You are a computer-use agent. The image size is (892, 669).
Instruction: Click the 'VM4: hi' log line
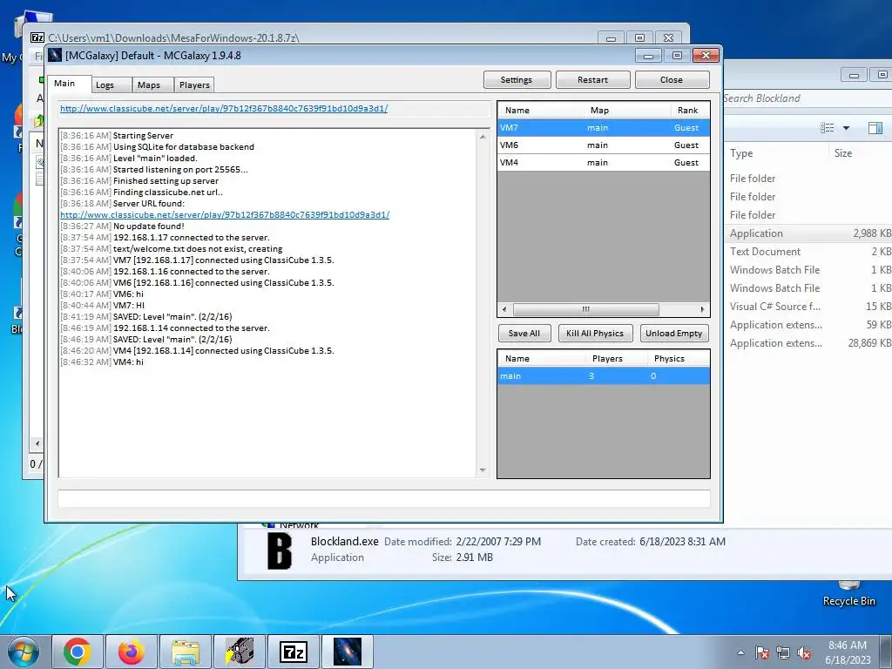coord(102,362)
